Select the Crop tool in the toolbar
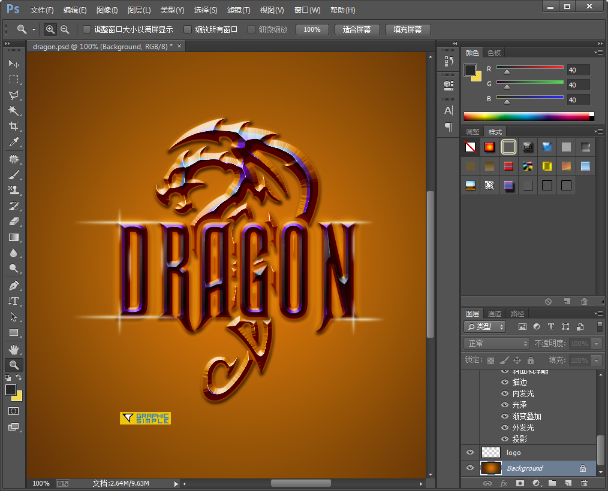Image resolution: width=608 pixels, height=491 pixels. tap(13, 126)
